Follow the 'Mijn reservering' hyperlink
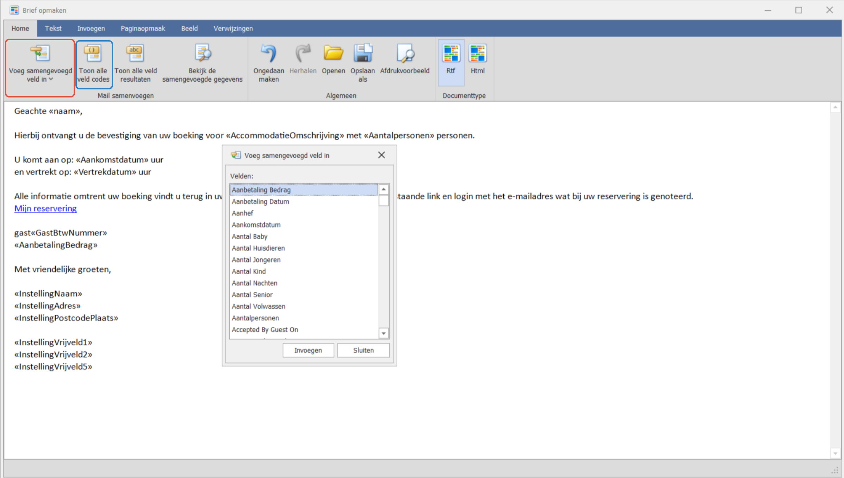 point(45,208)
